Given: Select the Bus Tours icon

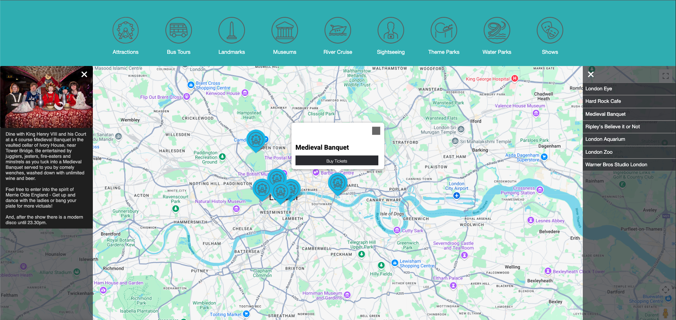Looking at the screenshot, I should pos(179,30).
